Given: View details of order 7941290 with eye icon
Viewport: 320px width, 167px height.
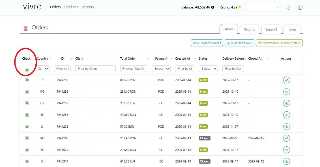Looking at the screenshot, I should click(287, 80).
